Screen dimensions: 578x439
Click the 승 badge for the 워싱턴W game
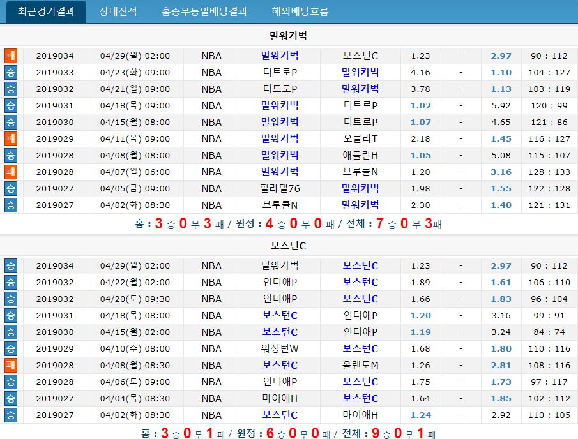(x=11, y=348)
